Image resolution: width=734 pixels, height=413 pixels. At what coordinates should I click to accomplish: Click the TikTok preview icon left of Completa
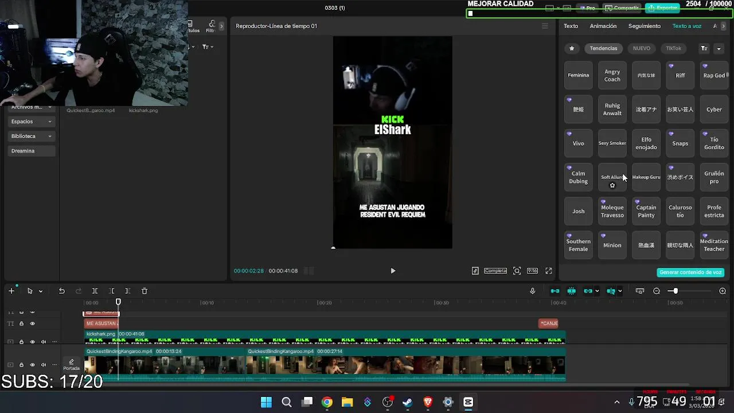tap(475, 271)
